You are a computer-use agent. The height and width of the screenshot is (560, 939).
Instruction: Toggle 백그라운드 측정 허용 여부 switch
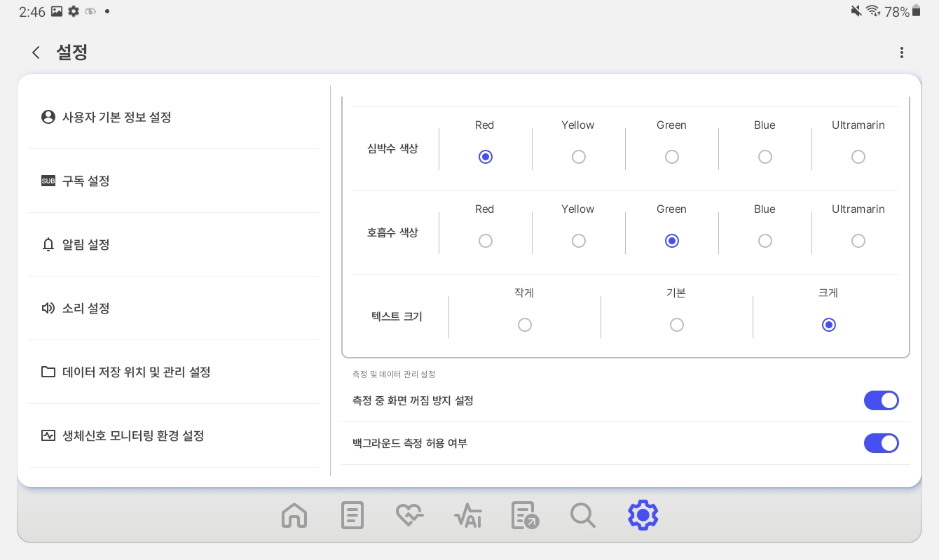881,443
